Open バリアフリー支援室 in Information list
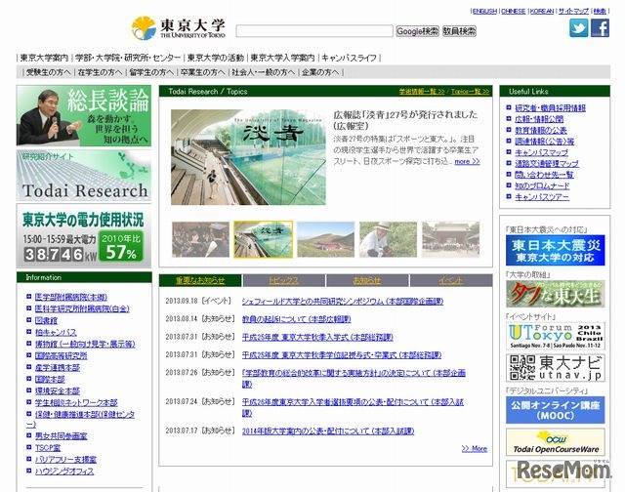This screenshot has height=492, width=625. (x=65, y=460)
